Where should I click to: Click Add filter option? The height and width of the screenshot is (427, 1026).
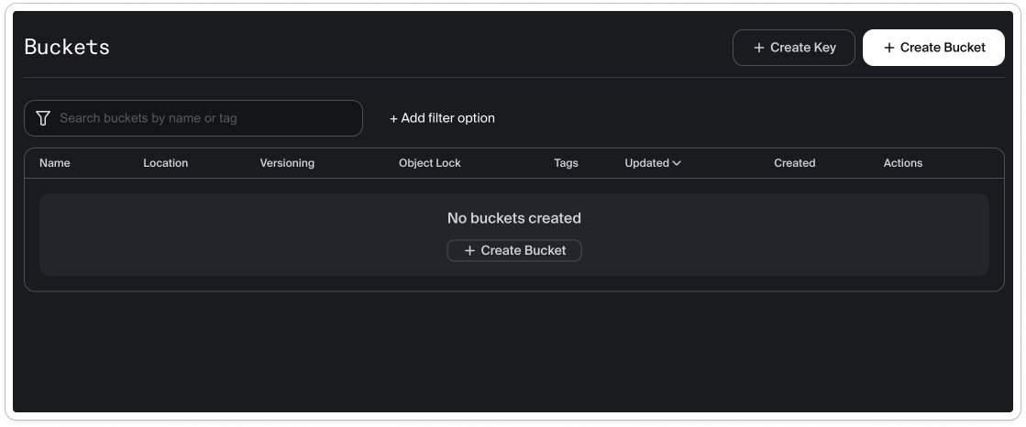pos(442,118)
